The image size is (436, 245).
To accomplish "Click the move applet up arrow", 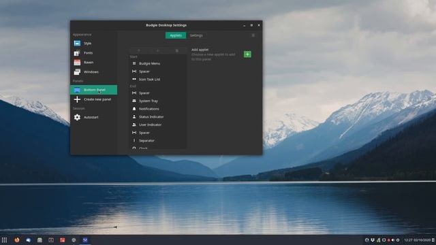I will (139, 50).
